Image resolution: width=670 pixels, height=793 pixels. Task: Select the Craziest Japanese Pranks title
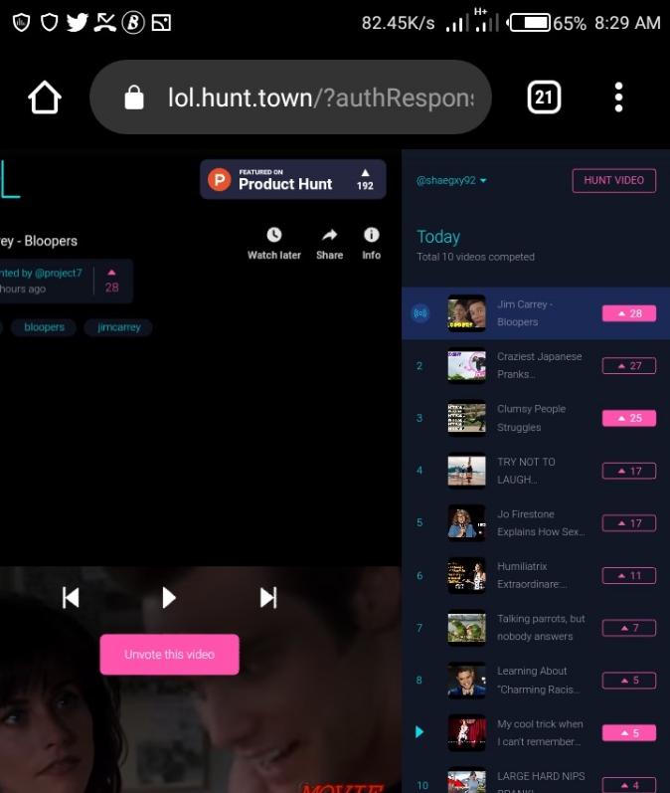pyautogui.click(x=539, y=365)
